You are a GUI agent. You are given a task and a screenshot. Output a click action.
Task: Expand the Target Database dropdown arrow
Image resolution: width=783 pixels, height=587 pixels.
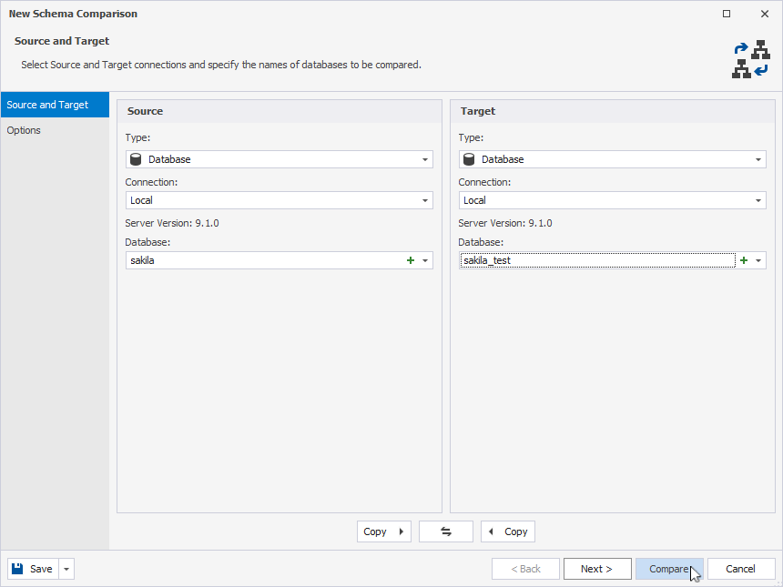coord(758,260)
